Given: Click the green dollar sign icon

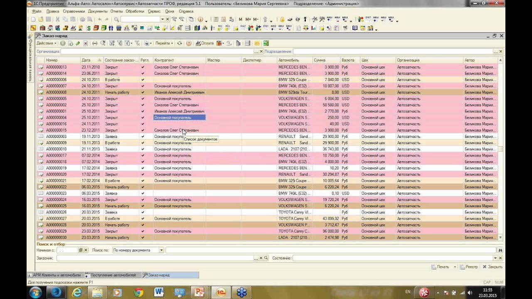Looking at the screenshot, I should pos(89,28).
